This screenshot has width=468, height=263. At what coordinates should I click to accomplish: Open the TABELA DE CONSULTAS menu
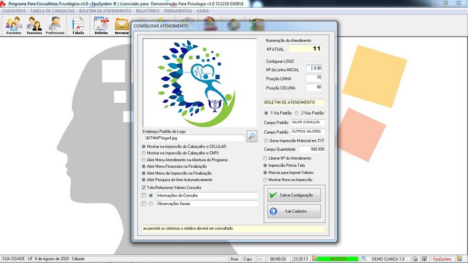(x=52, y=11)
